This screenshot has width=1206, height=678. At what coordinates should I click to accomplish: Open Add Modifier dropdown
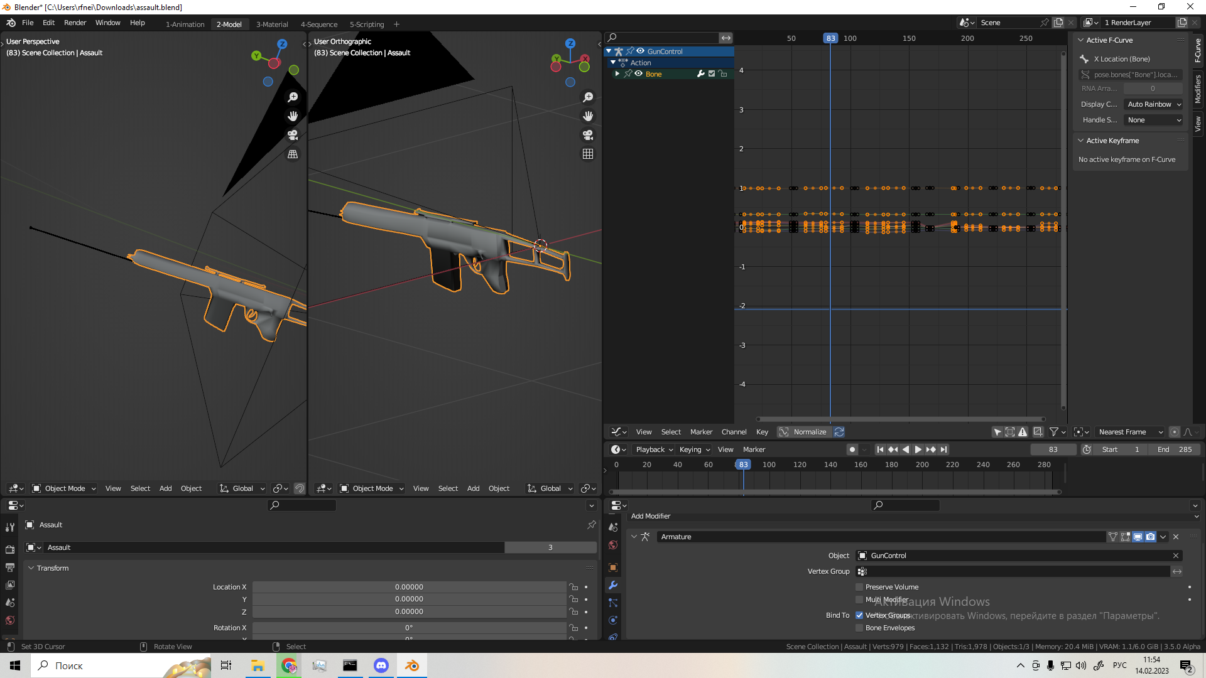pos(914,516)
